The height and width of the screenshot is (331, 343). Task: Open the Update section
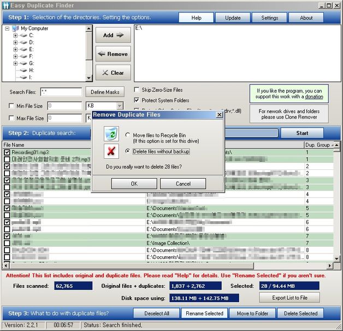pyautogui.click(x=233, y=17)
